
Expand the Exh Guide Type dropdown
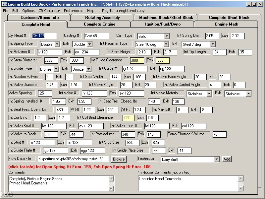point(88,69)
